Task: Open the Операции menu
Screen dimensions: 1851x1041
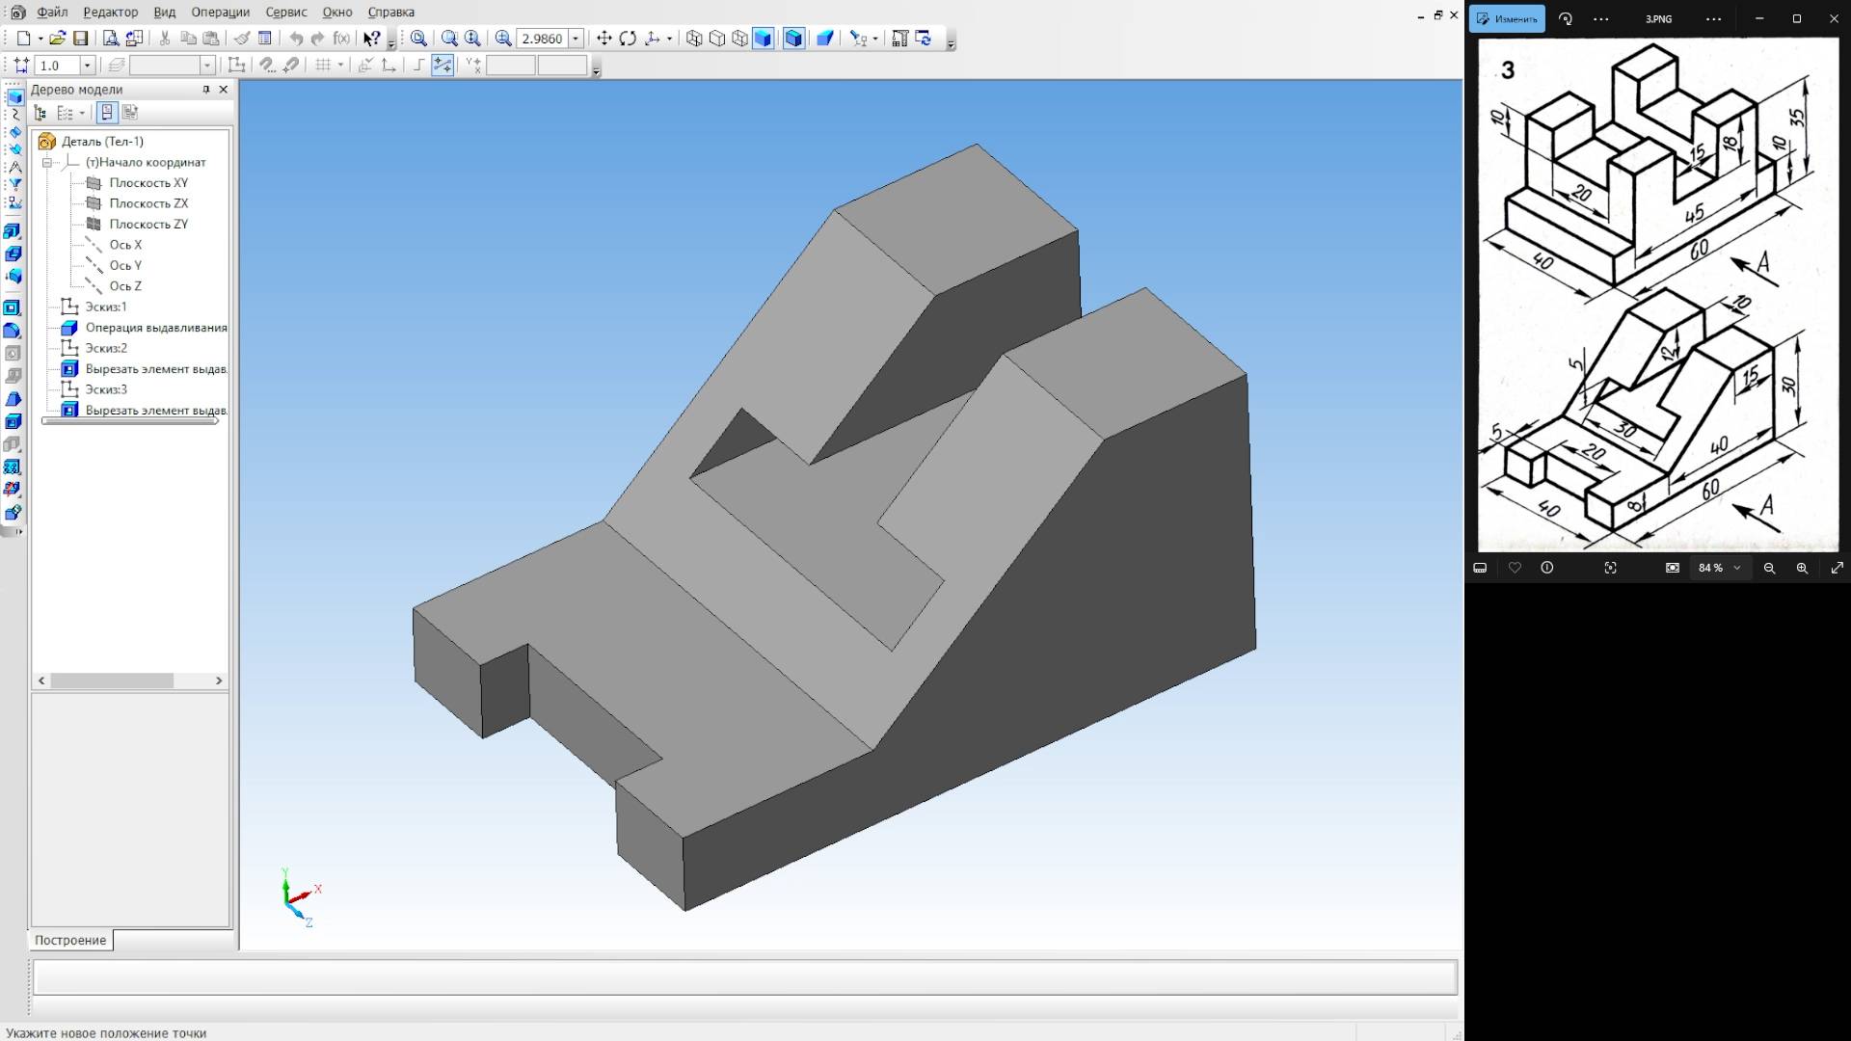Action: 220,13
